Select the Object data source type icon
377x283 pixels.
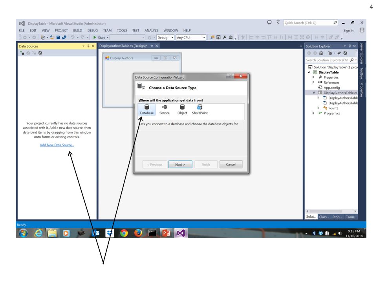pyautogui.click(x=182, y=110)
